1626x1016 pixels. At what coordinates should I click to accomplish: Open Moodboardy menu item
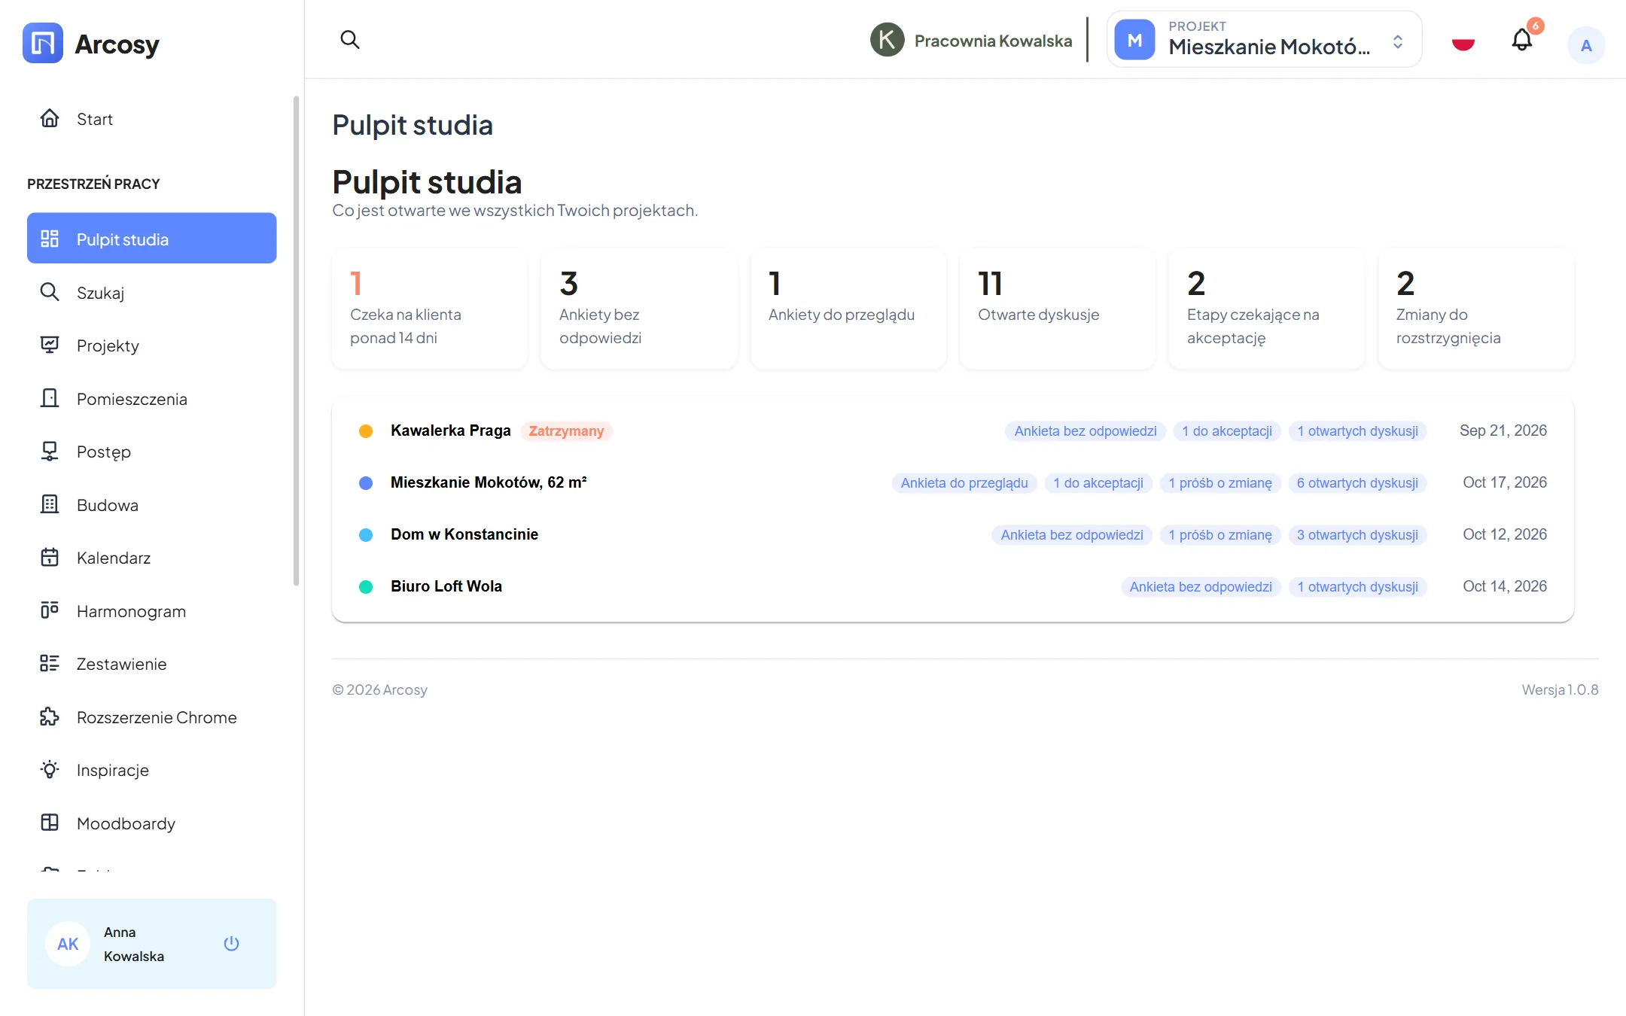151,823
